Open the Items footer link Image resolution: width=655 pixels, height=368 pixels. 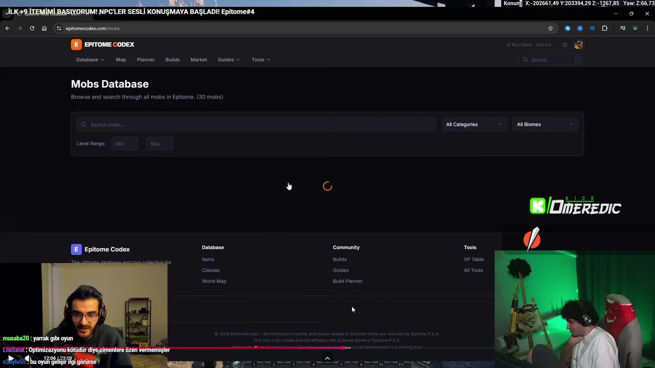click(x=208, y=259)
